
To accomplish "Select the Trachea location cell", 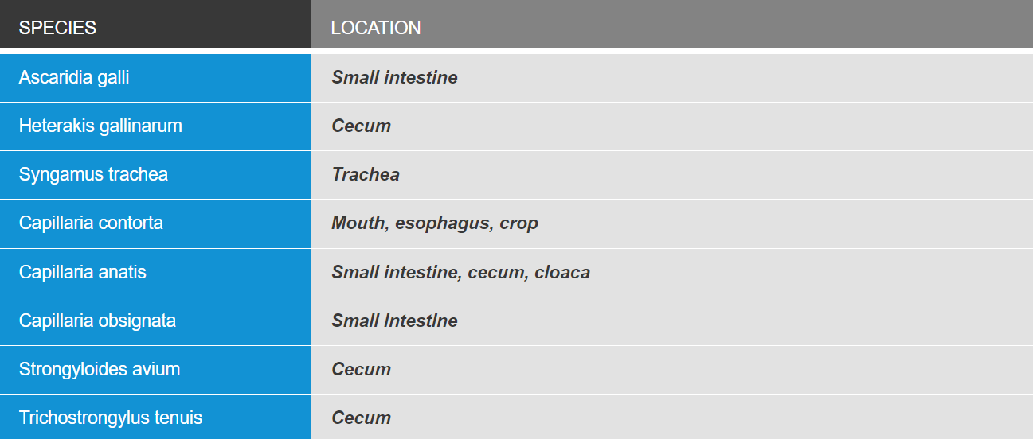I will [x=671, y=174].
